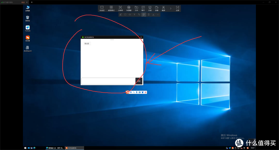This screenshot has height=150, width=279.
Task: Open the 分辨率 resolution menu
Action: 120,8
